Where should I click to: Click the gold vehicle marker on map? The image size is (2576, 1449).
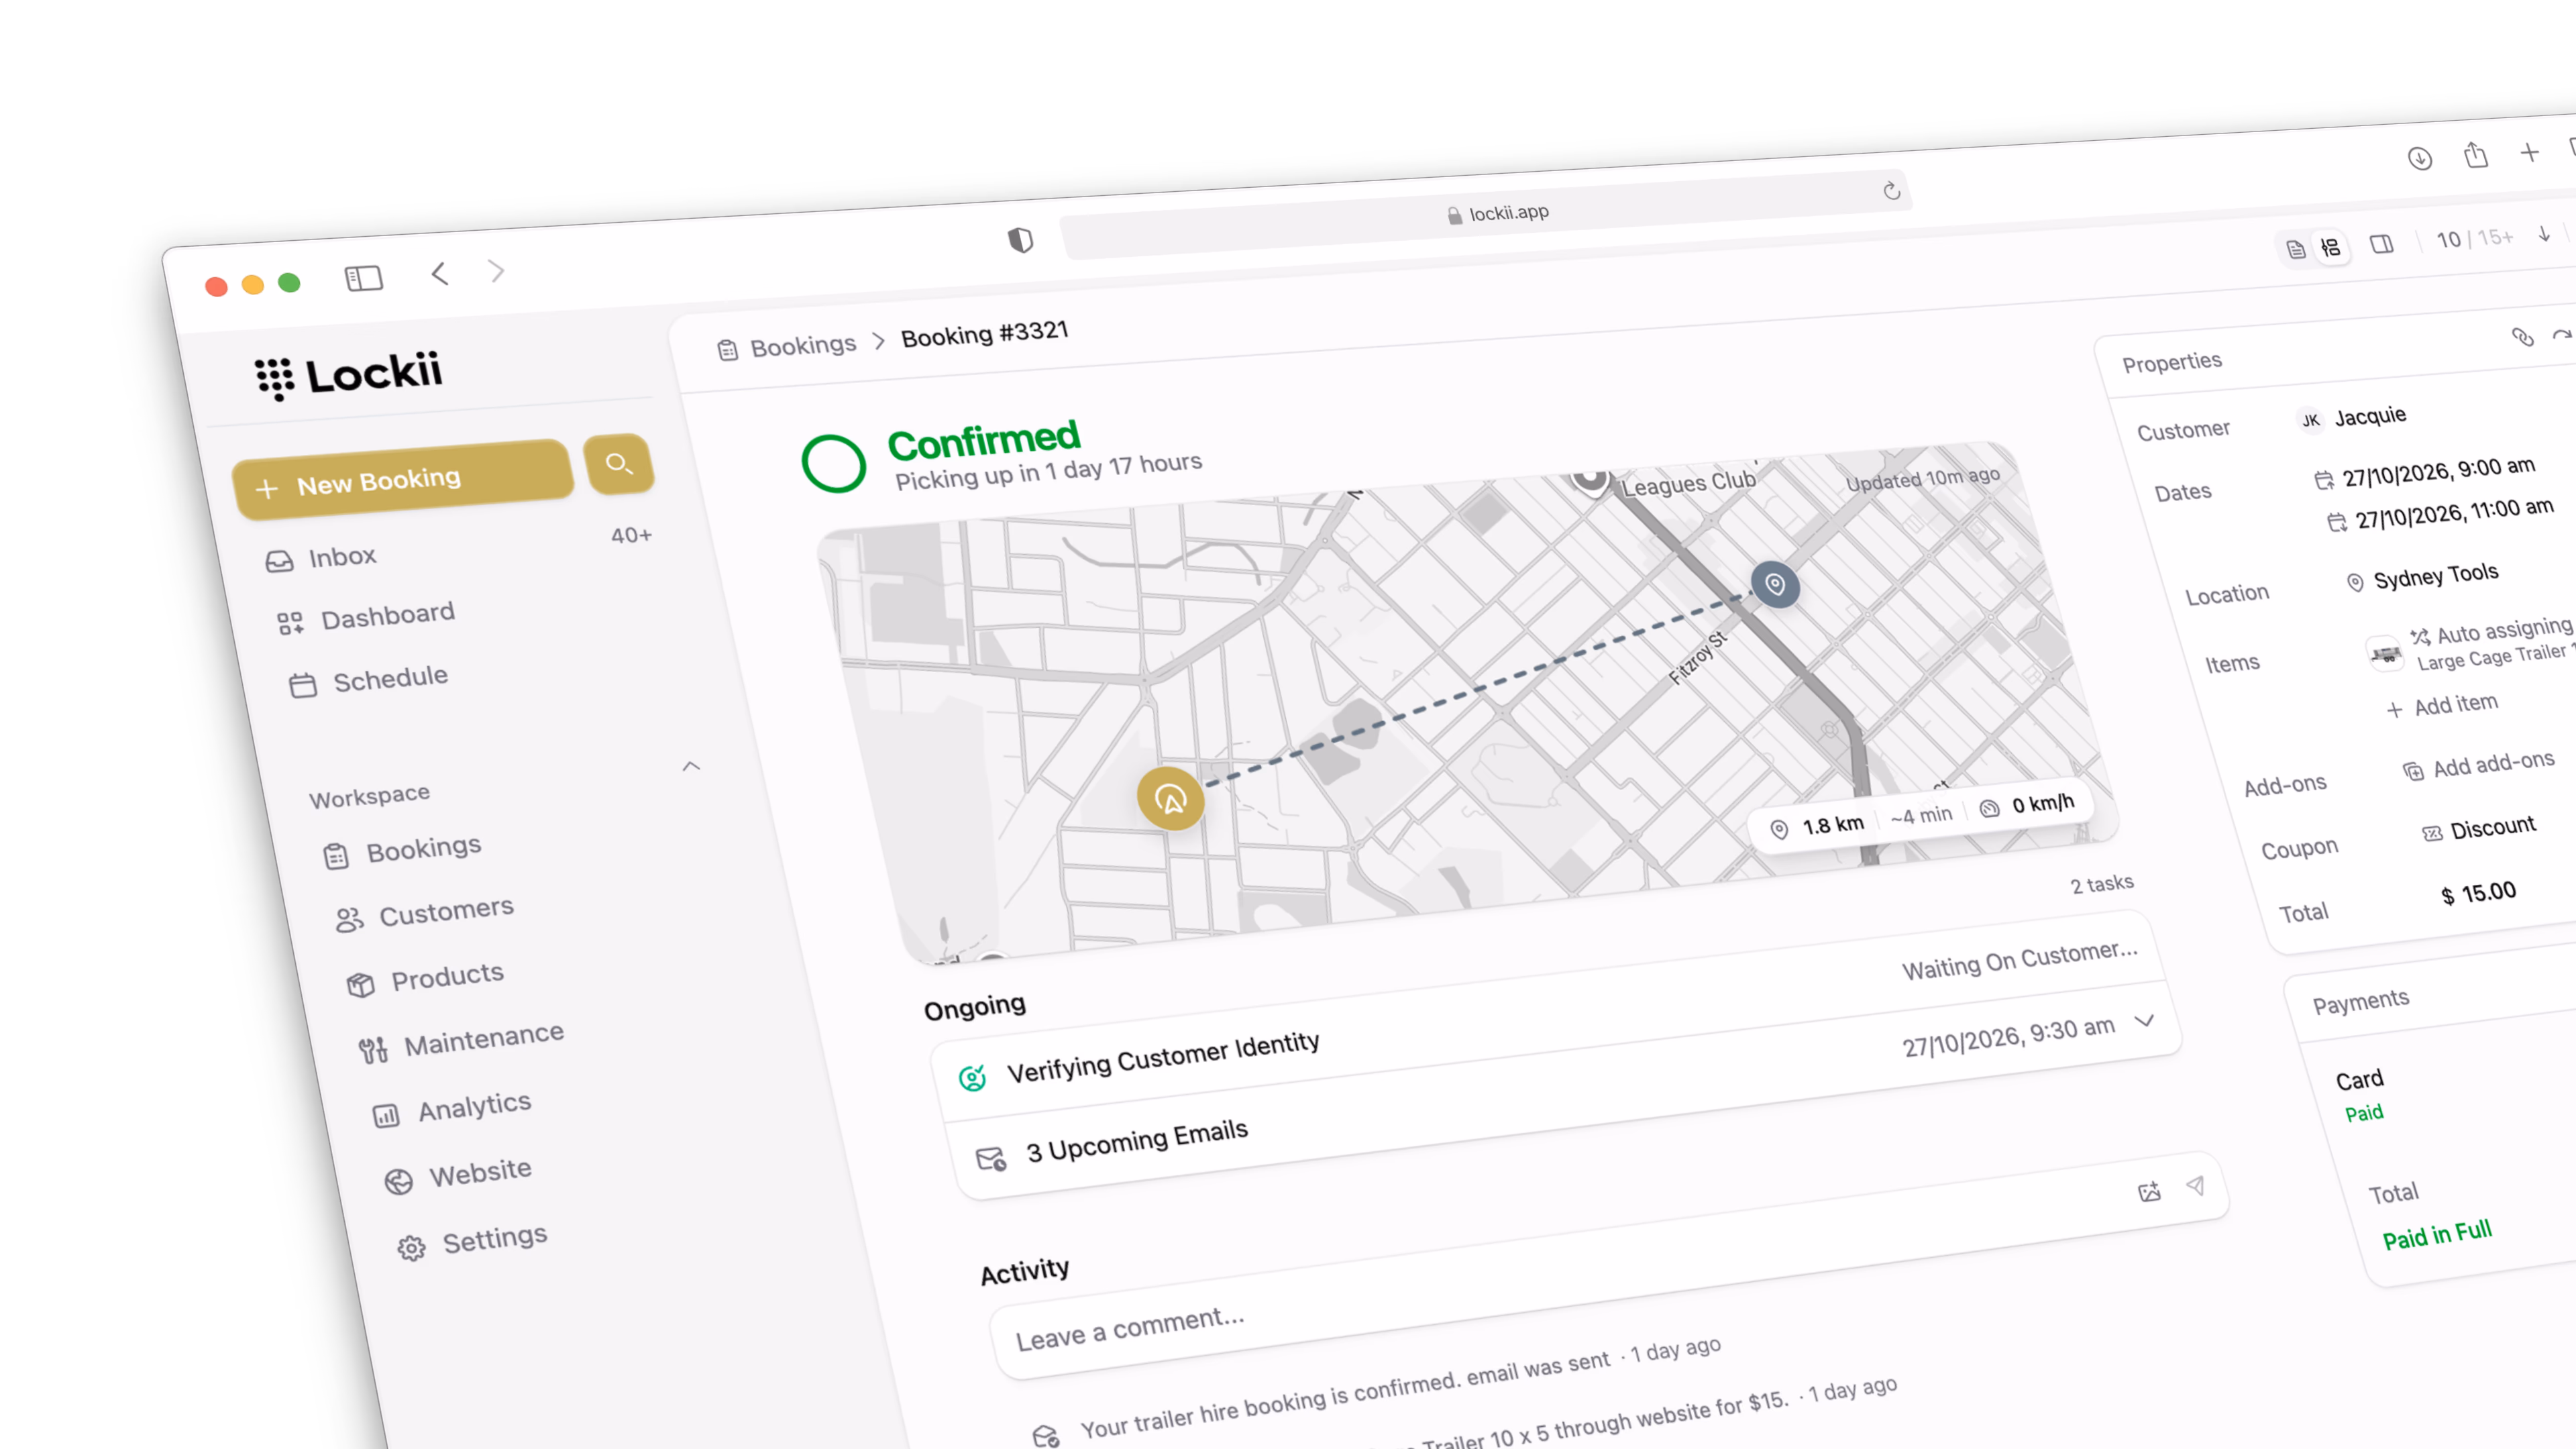1170,798
